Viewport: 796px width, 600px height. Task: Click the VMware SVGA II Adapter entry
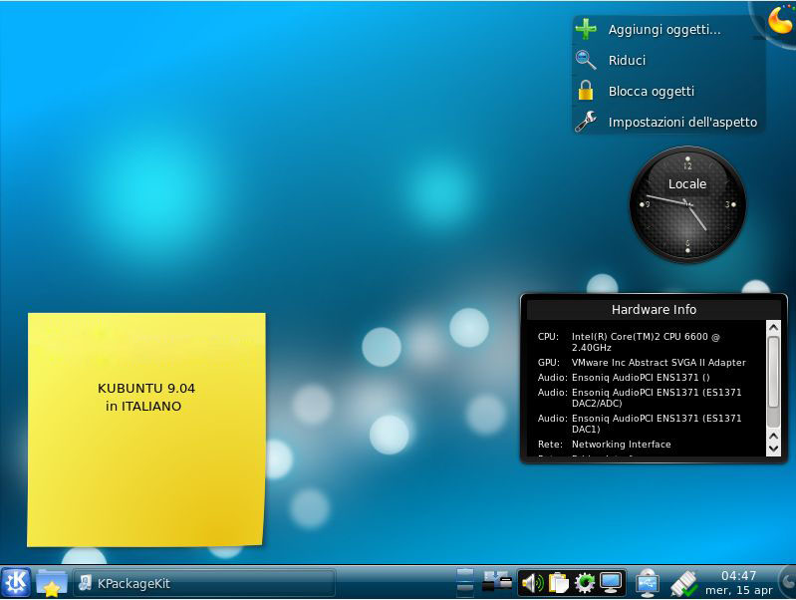tap(642, 362)
